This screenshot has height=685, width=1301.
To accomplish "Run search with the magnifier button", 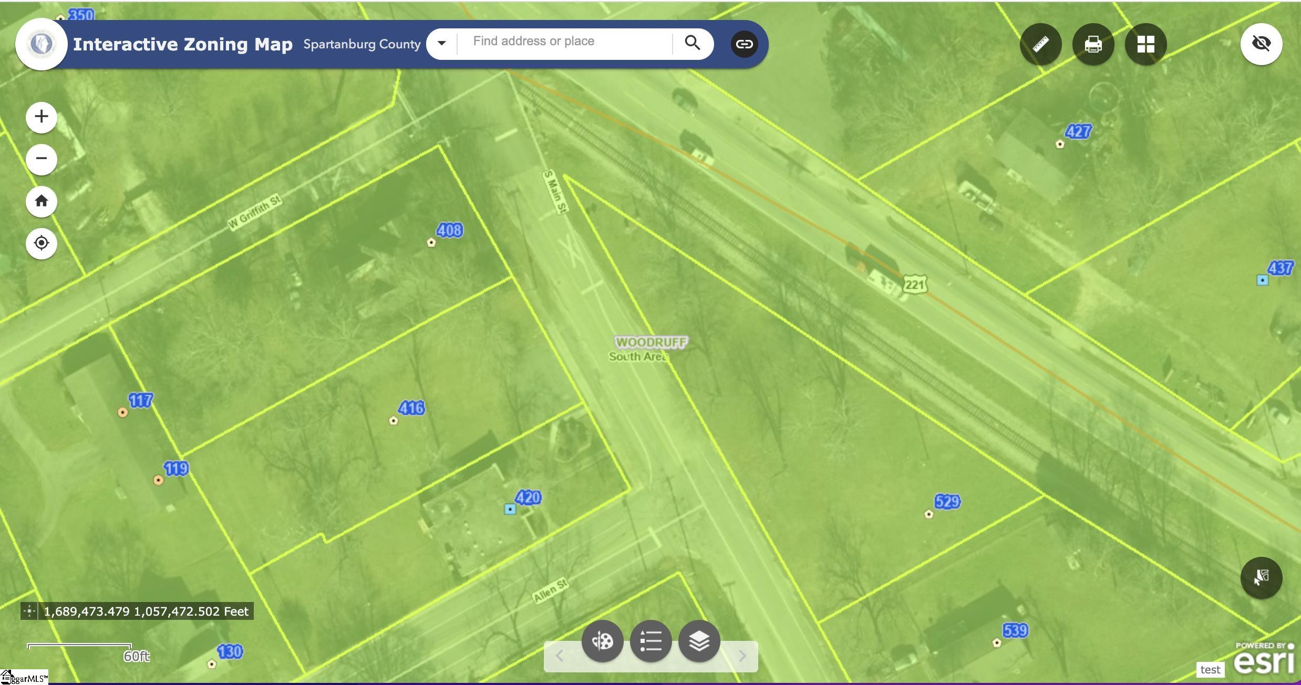I will tap(693, 43).
